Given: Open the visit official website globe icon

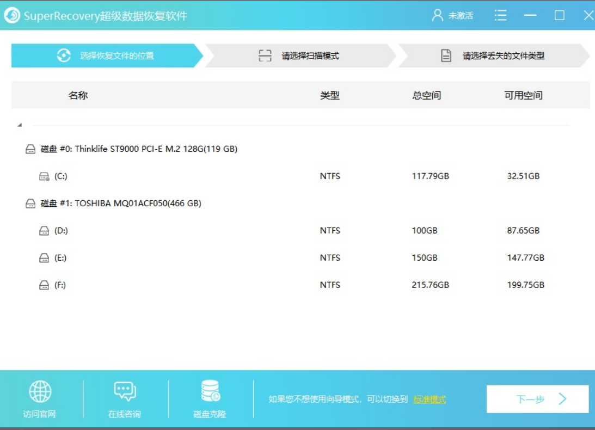Looking at the screenshot, I should pos(40,392).
